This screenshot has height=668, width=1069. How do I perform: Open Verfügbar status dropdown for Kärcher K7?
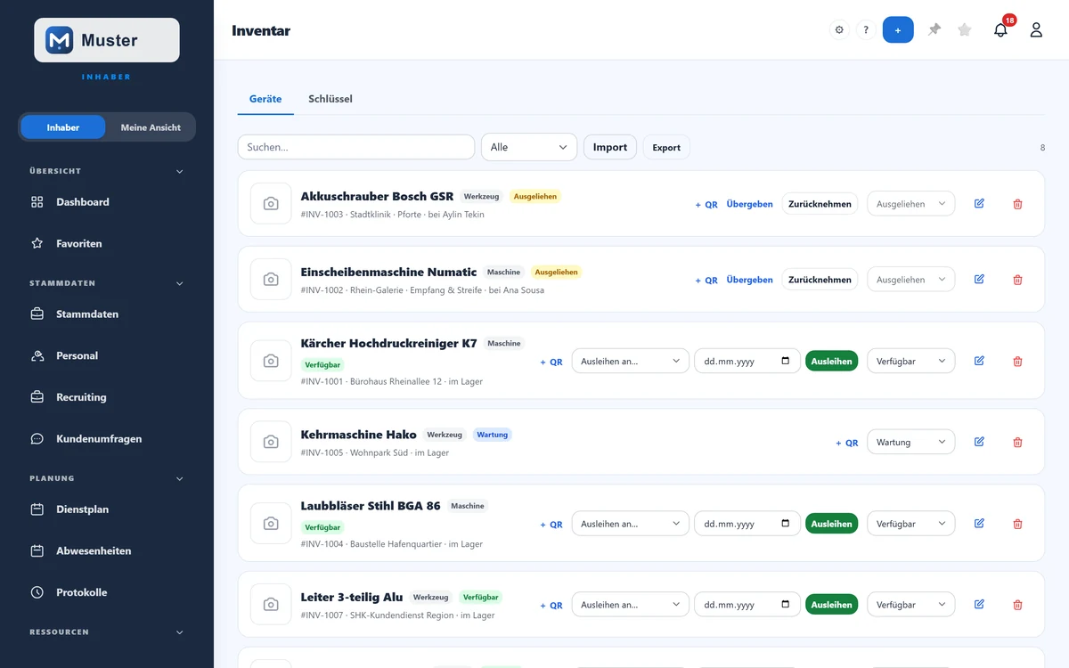(x=911, y=361)
